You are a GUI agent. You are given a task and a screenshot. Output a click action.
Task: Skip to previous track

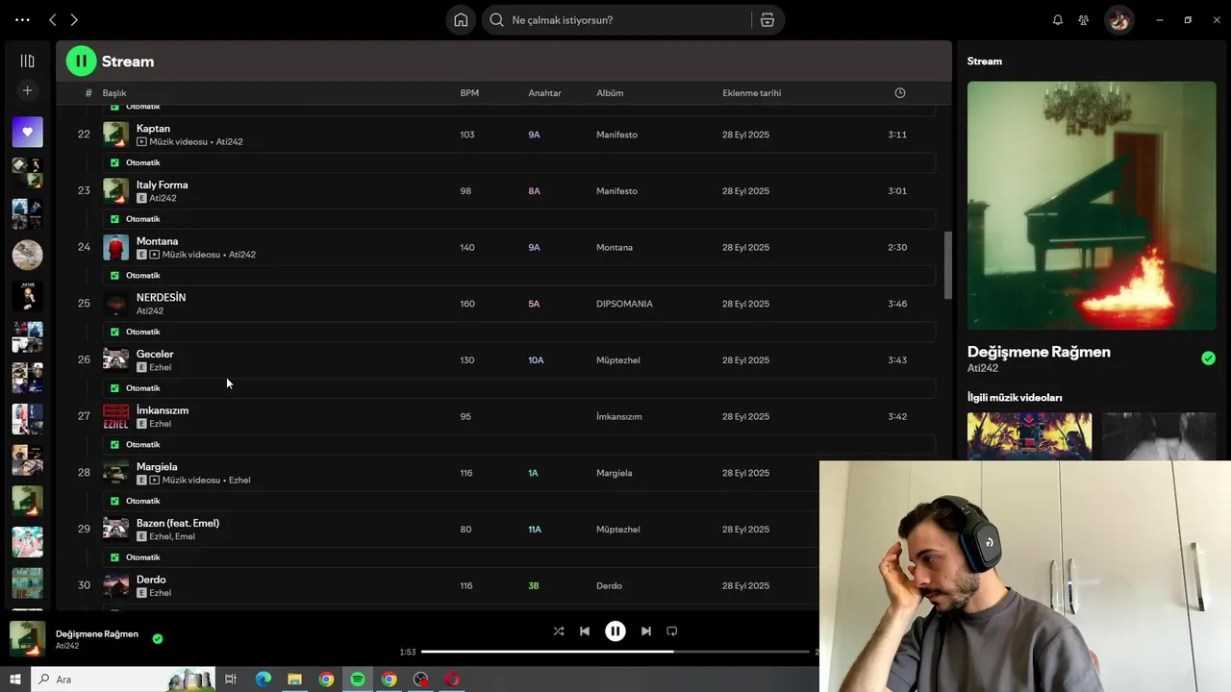[x=585, y=631]
